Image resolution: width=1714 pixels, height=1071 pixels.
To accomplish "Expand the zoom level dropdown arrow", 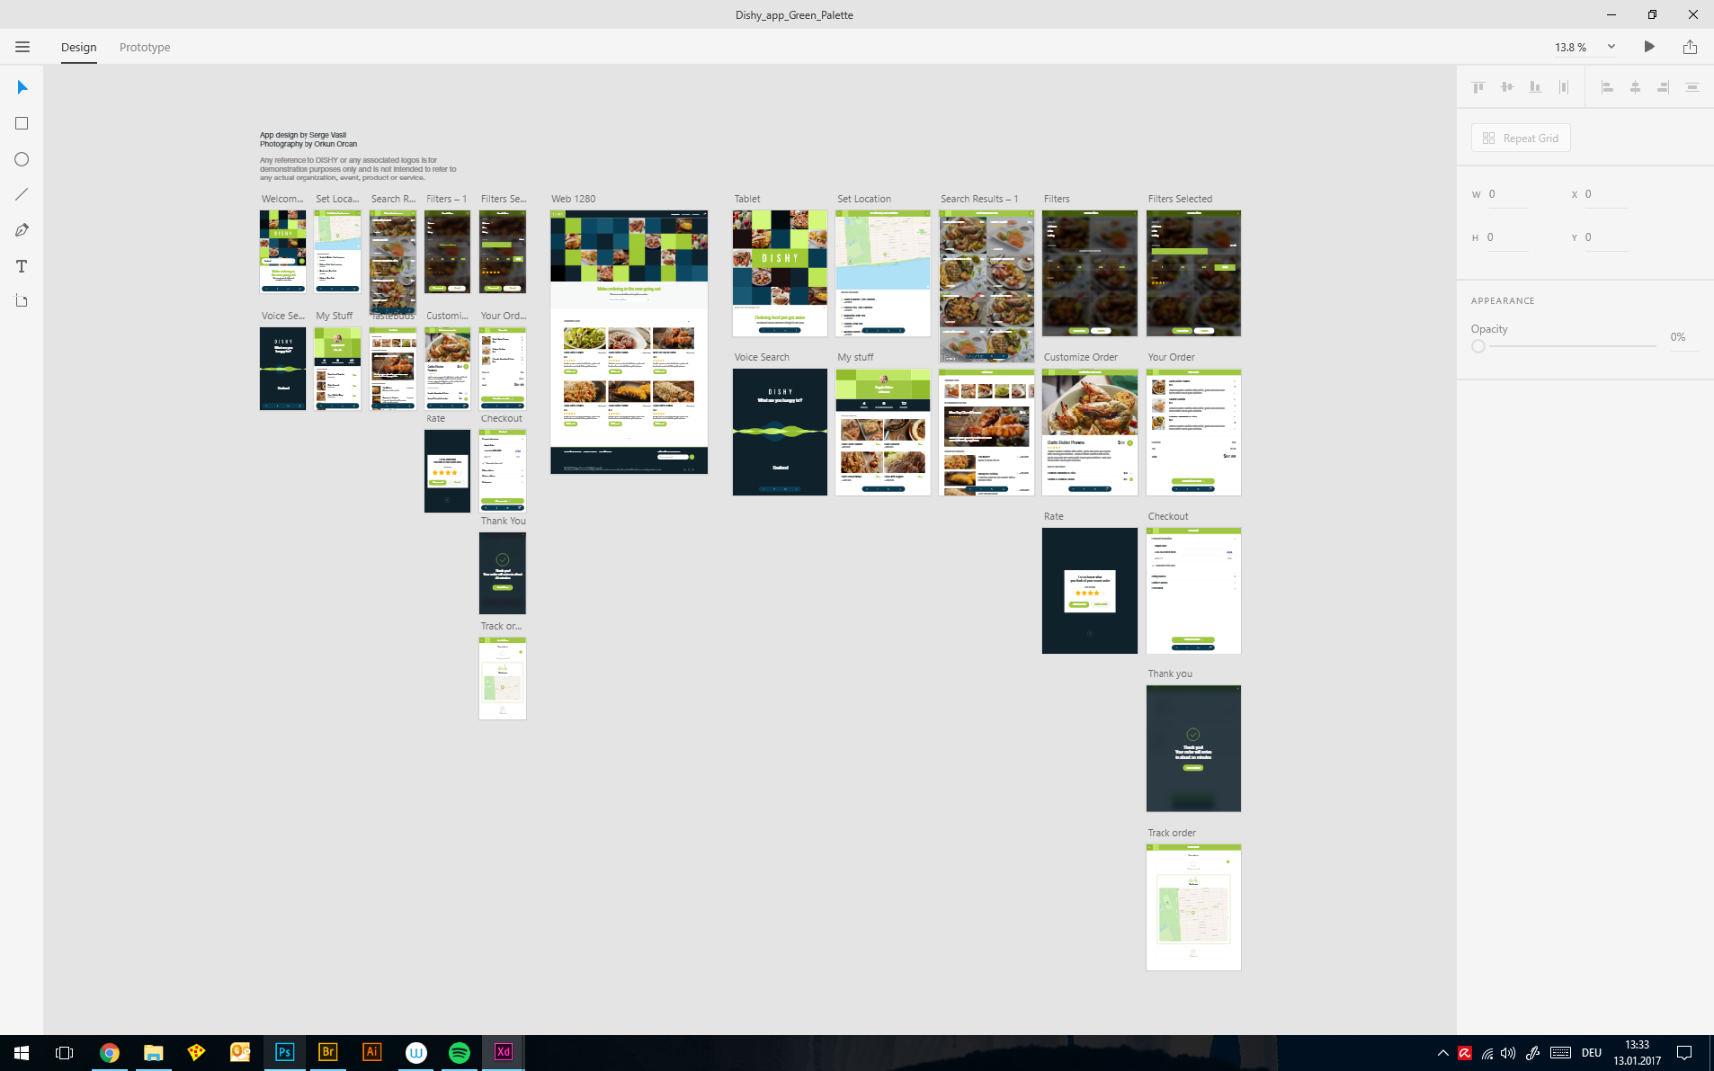I will [x=1611, y=46].
